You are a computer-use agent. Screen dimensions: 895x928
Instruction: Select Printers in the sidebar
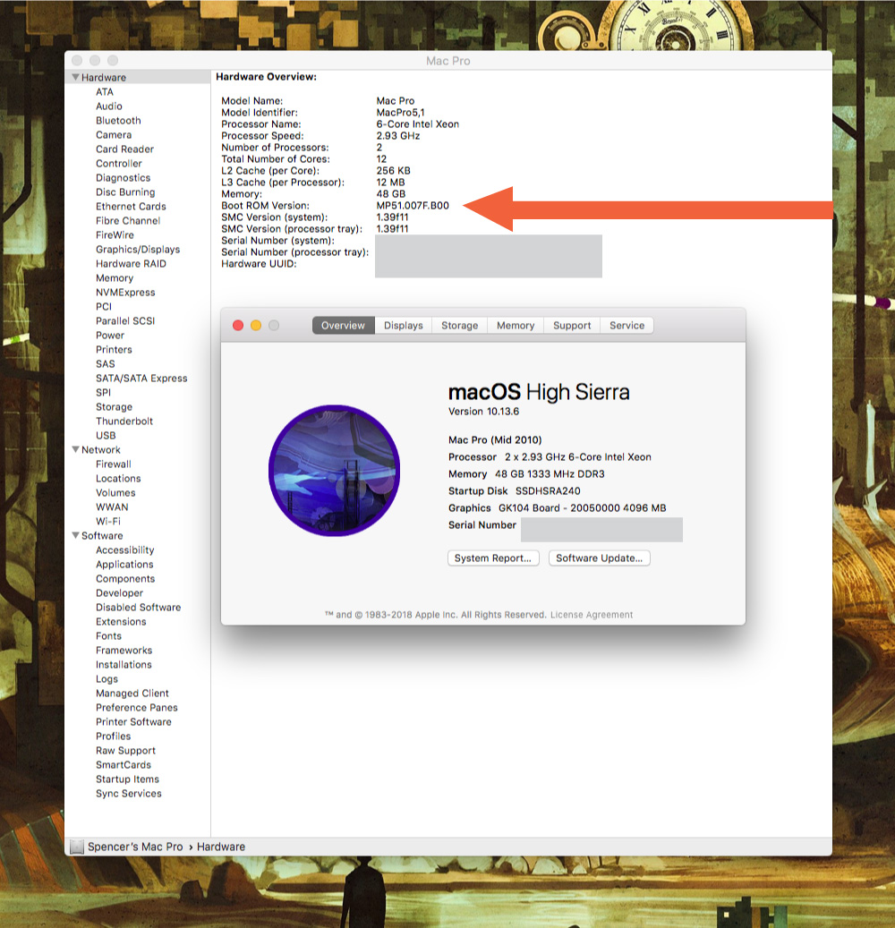pos(114,350)
